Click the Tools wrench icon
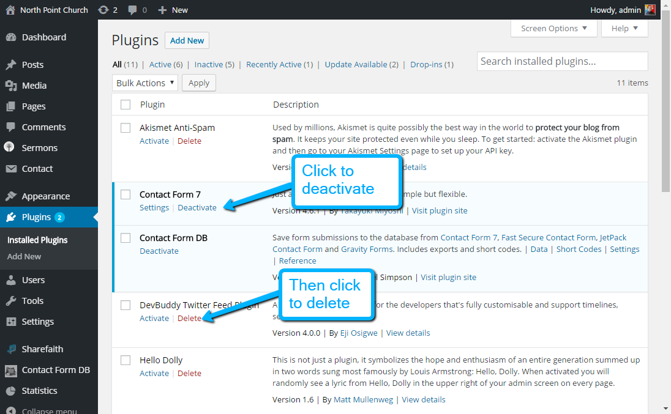This screenshot has width=671, height=414. point(10,301)
